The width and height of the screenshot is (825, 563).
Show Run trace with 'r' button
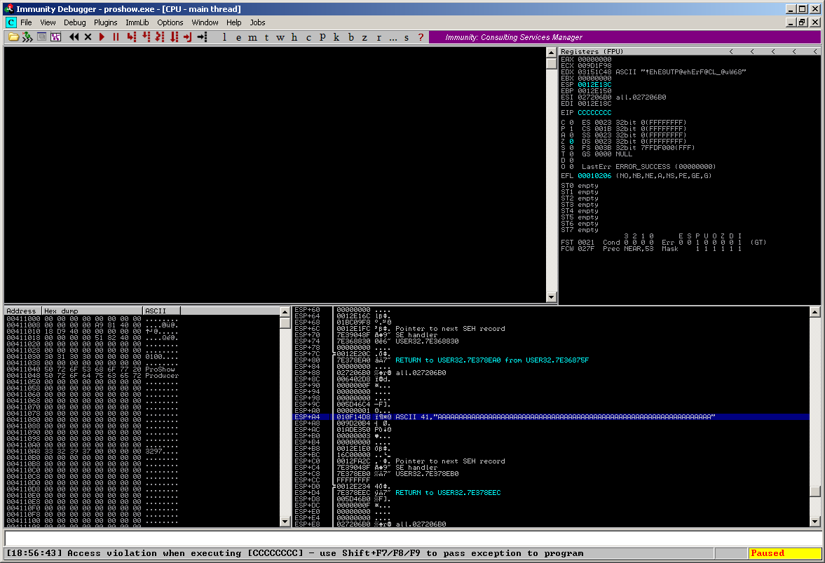379,37
